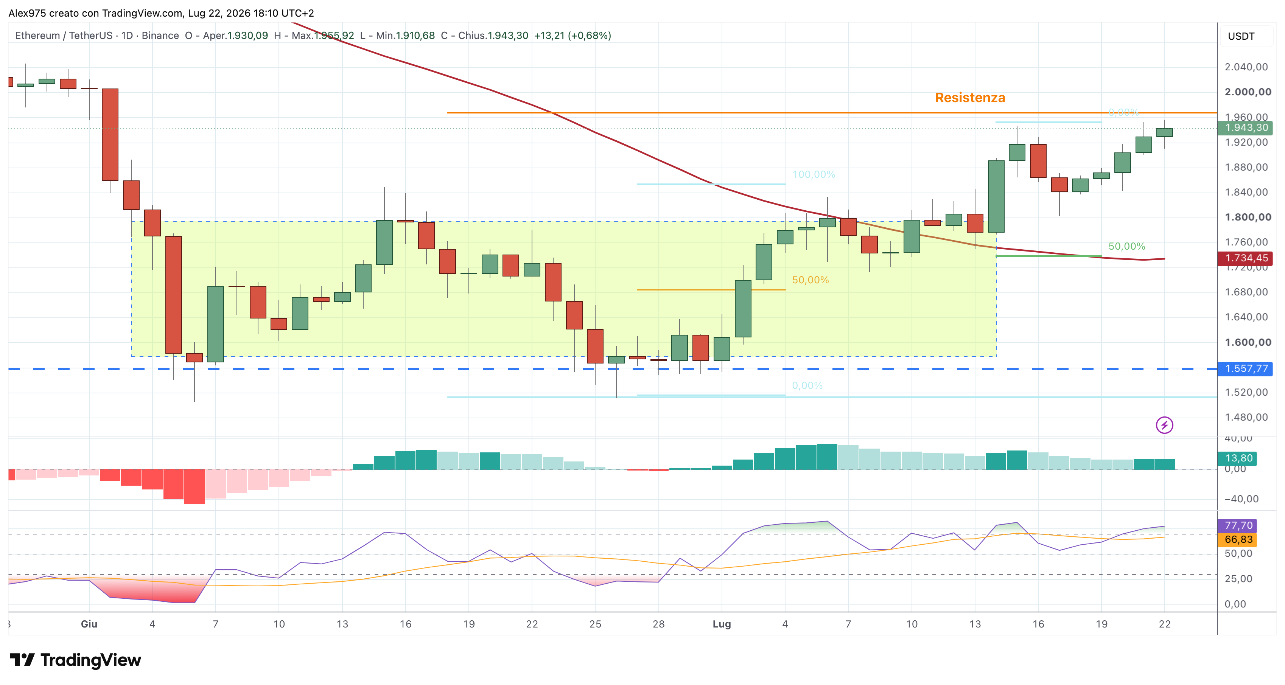Click the purple RSI value tag 77,70
This screenshot has width=1285, height=685.
pyautogui.click(x=1238, y=525)
